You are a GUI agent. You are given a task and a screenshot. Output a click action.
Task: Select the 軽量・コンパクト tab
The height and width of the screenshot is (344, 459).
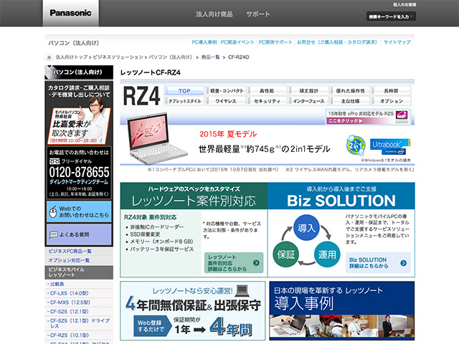coord(225,91)
